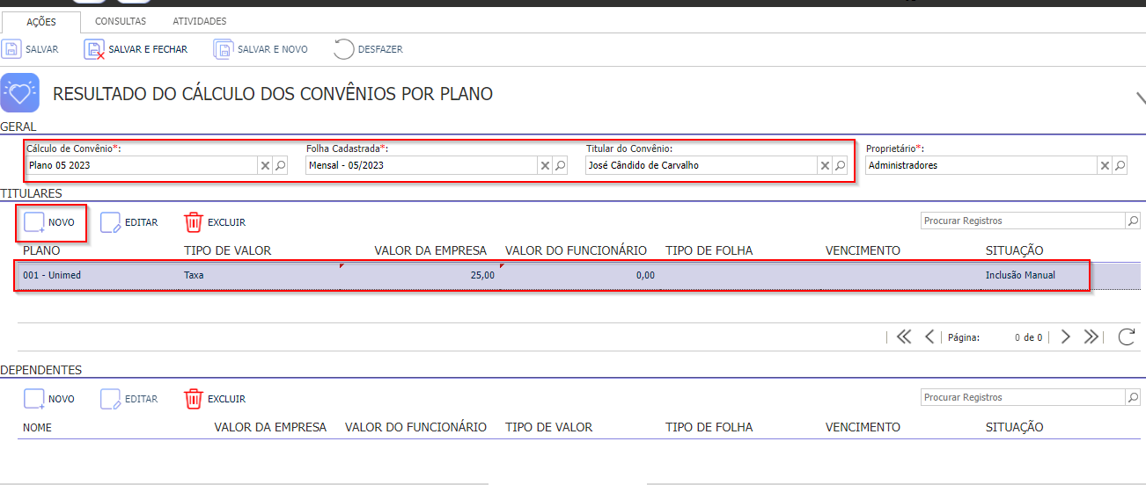Add new titular with Novo button

click(x=50, y=222)
